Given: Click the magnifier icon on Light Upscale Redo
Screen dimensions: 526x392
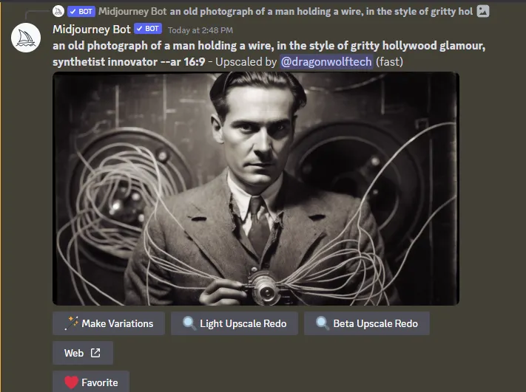Looking at the screenshot, I should (189, 323).
